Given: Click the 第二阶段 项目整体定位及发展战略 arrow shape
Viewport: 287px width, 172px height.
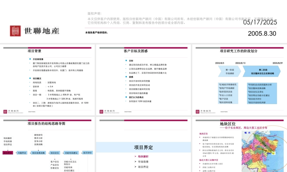Looking at the screenshot, I should (x=262, y=71).
